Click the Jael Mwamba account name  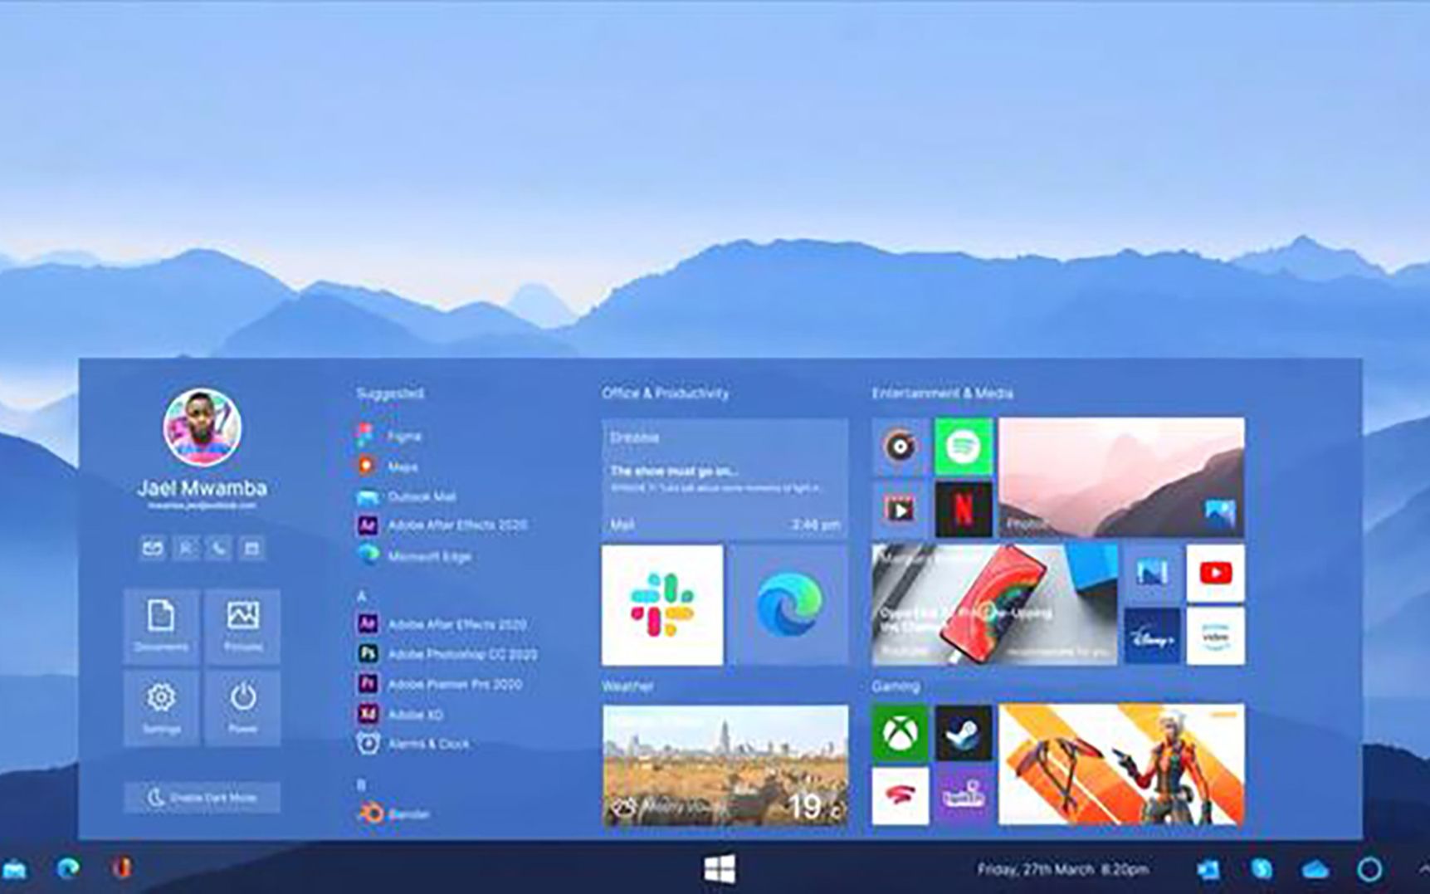click(203, 487)
